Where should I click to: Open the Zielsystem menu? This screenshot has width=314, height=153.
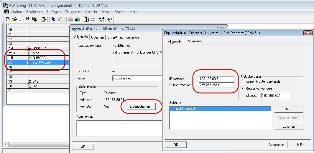click(73, 12)
